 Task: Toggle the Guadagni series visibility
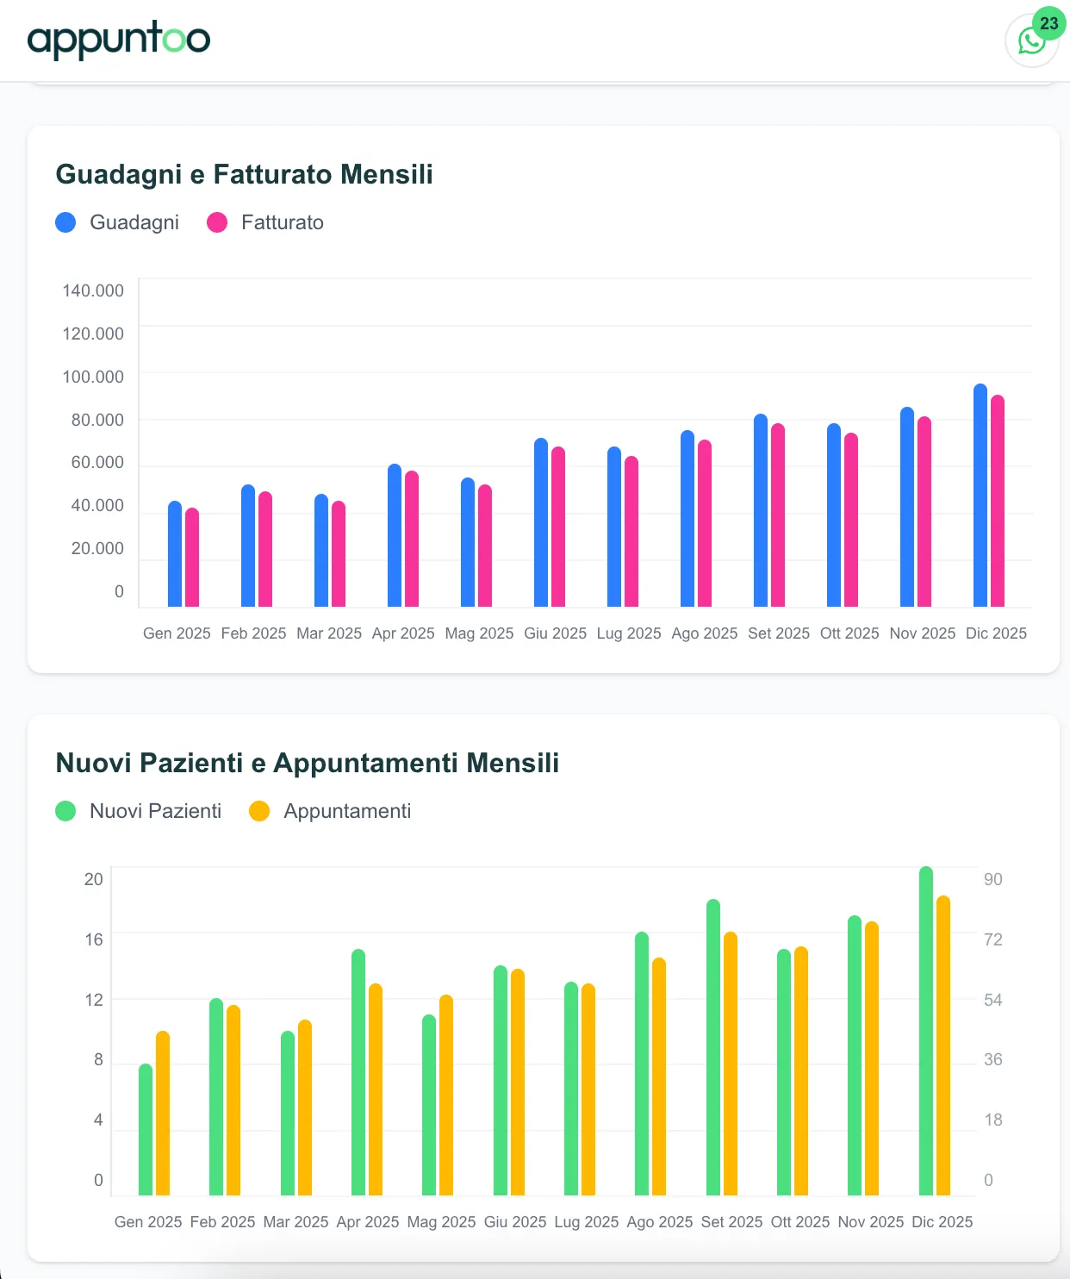(x=117, y=221)
